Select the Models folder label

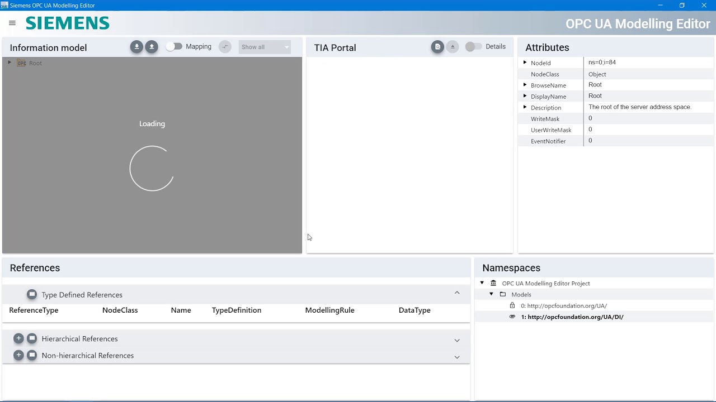coord(521,294)
